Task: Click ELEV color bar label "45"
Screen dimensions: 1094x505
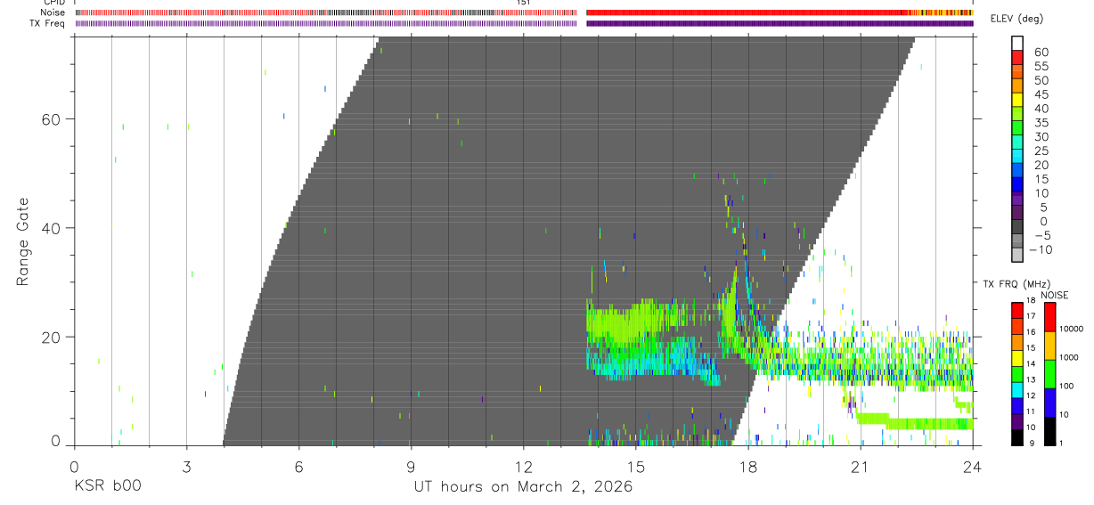Action: coord(1041,94)
